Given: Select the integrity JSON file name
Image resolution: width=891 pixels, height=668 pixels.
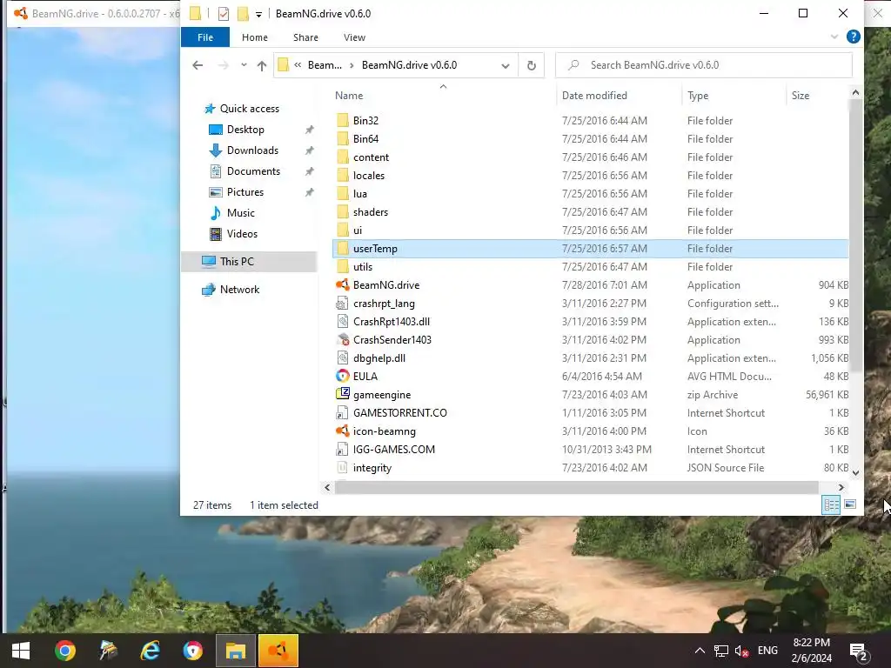Looking at the screenshot, I should coord(372,468).
